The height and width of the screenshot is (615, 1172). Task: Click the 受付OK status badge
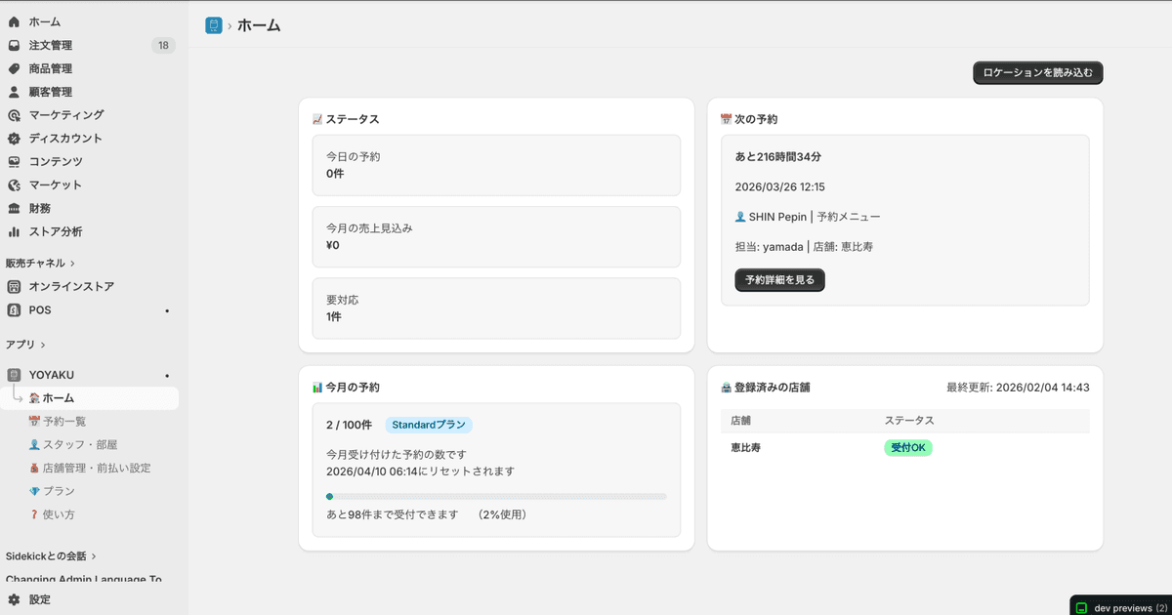pos(907,448)
